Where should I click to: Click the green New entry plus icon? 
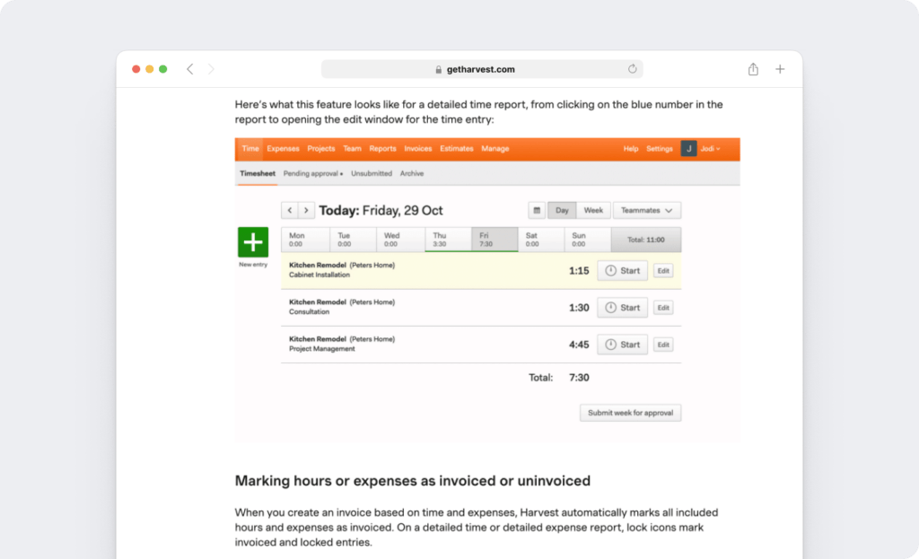click(x=253, y=242)
